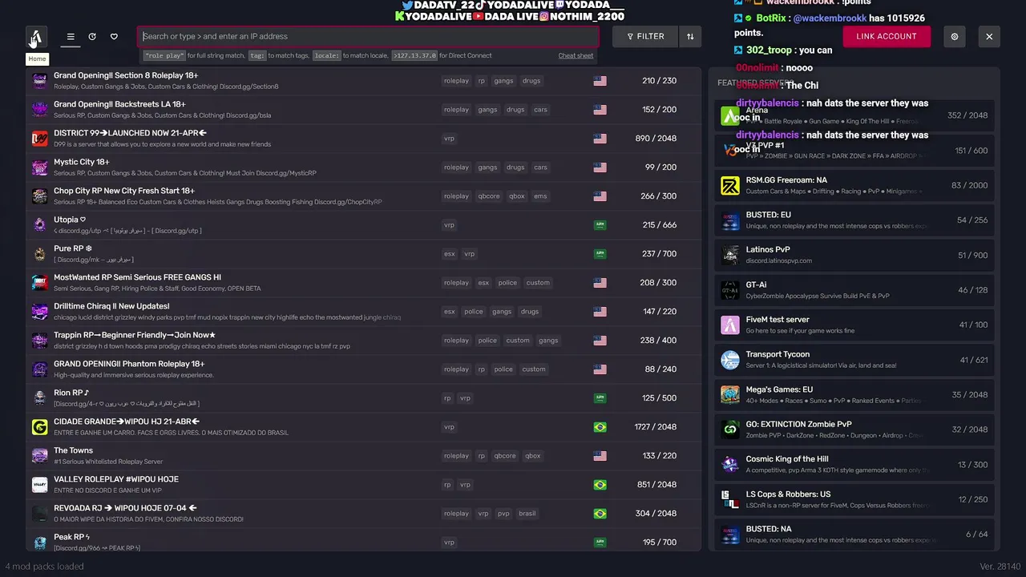
Task: Open the FiveM Home logo icon
Action: pyautogui.click(x=36, y=37)
